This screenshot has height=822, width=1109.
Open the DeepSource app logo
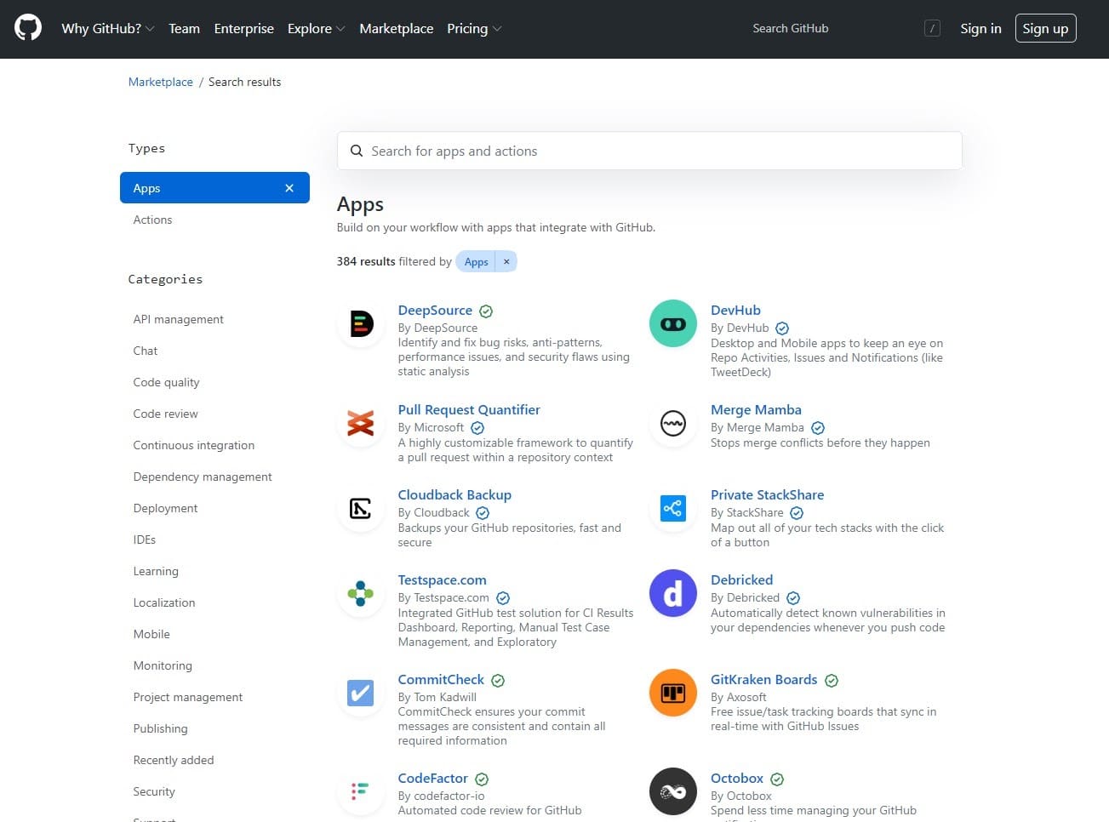(361, 323)
